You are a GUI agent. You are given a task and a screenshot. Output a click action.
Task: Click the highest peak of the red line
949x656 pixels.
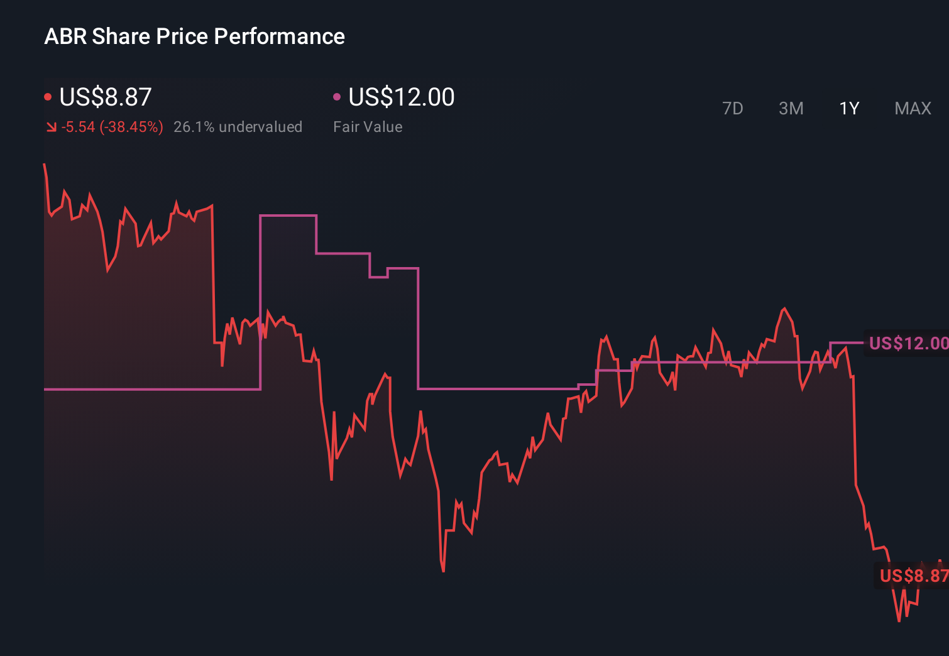click(x=44, y=162)
